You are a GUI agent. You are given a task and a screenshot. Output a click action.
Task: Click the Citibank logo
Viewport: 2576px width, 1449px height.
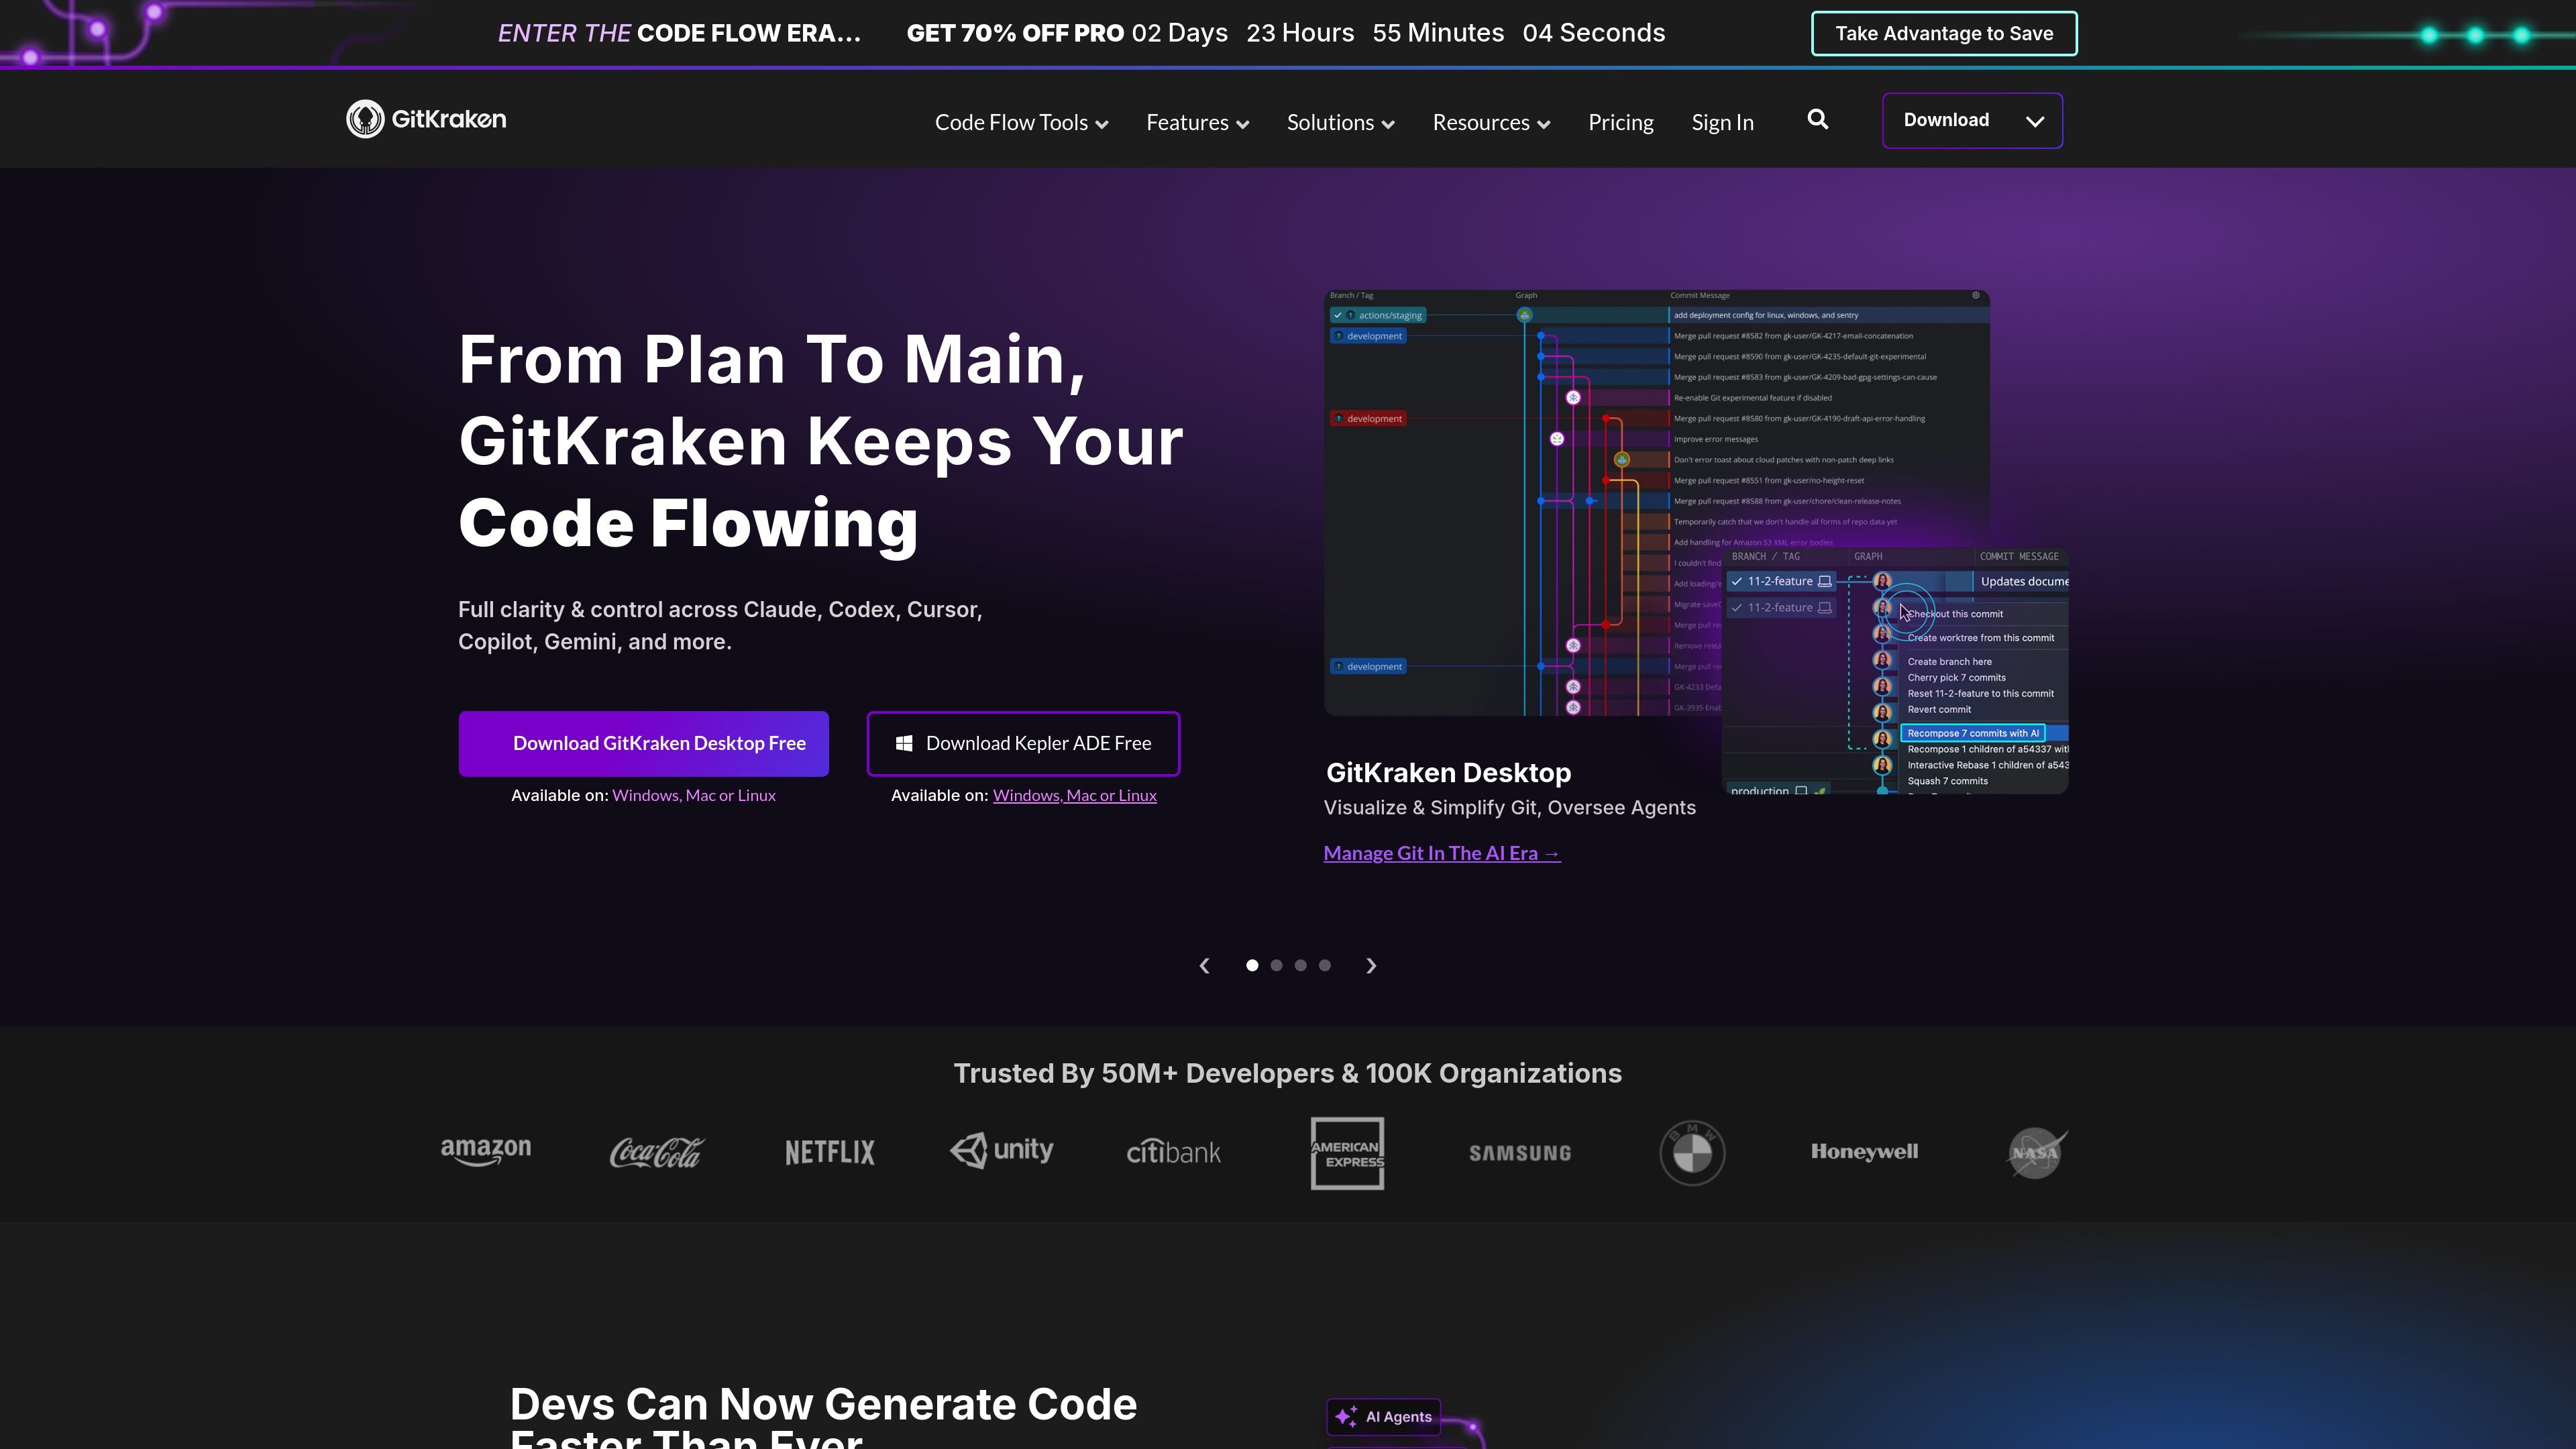coord(1173,1152)
